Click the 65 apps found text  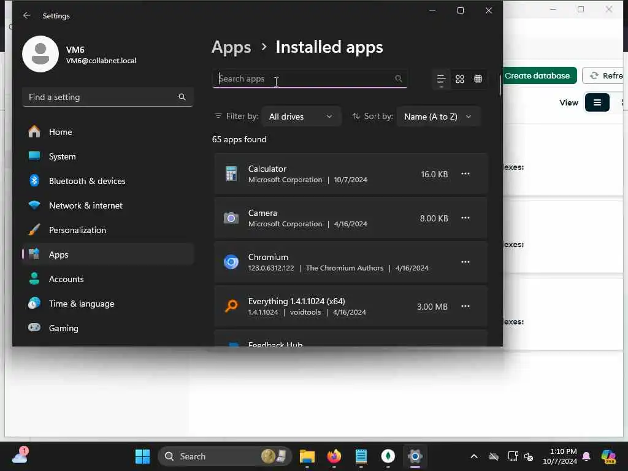point(239,139)
